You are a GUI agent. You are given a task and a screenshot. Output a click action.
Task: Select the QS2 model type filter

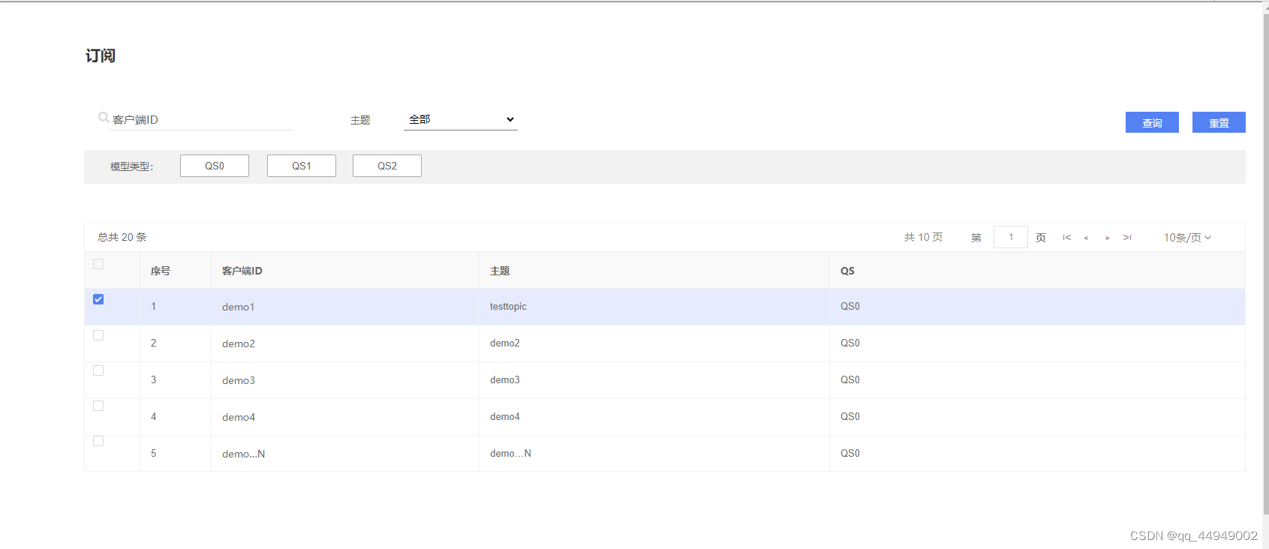[387, 166]
